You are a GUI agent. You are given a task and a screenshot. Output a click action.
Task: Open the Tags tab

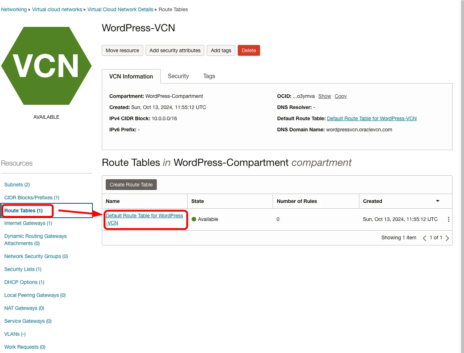click(x=209, y=76)
